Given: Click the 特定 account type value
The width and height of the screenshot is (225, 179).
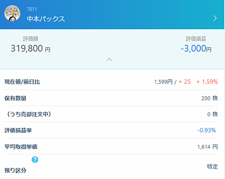Looking at the screenshot, I should click(212, 166).
